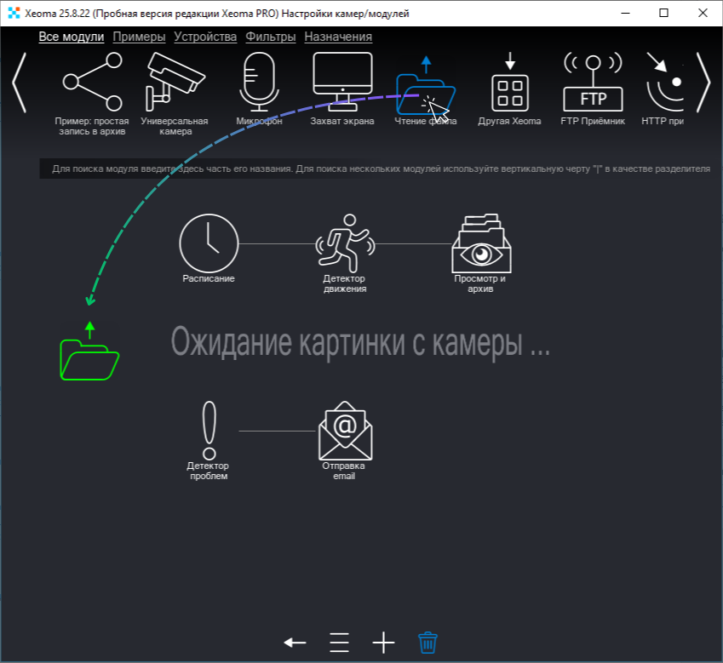The height and width of the screenshot is (663, 723).
Task: Switch to the Фильтры category
Action: click(267, 37)
